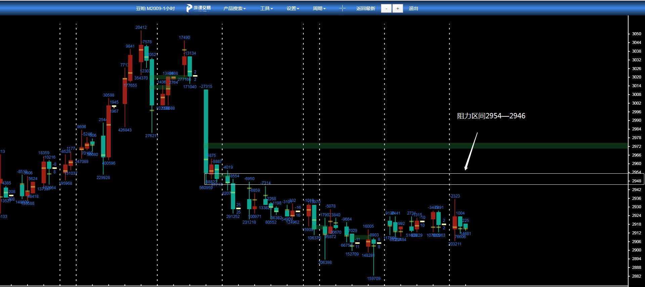The height and width of the screenshot is (287, 645).
Task: Click the trading platform logo
Action: (x=199, y=8)
